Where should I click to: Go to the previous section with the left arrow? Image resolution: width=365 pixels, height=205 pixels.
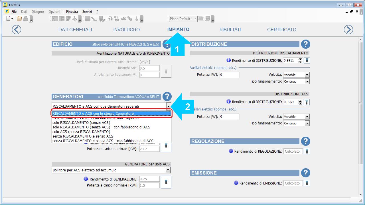(x=17, y=30)
